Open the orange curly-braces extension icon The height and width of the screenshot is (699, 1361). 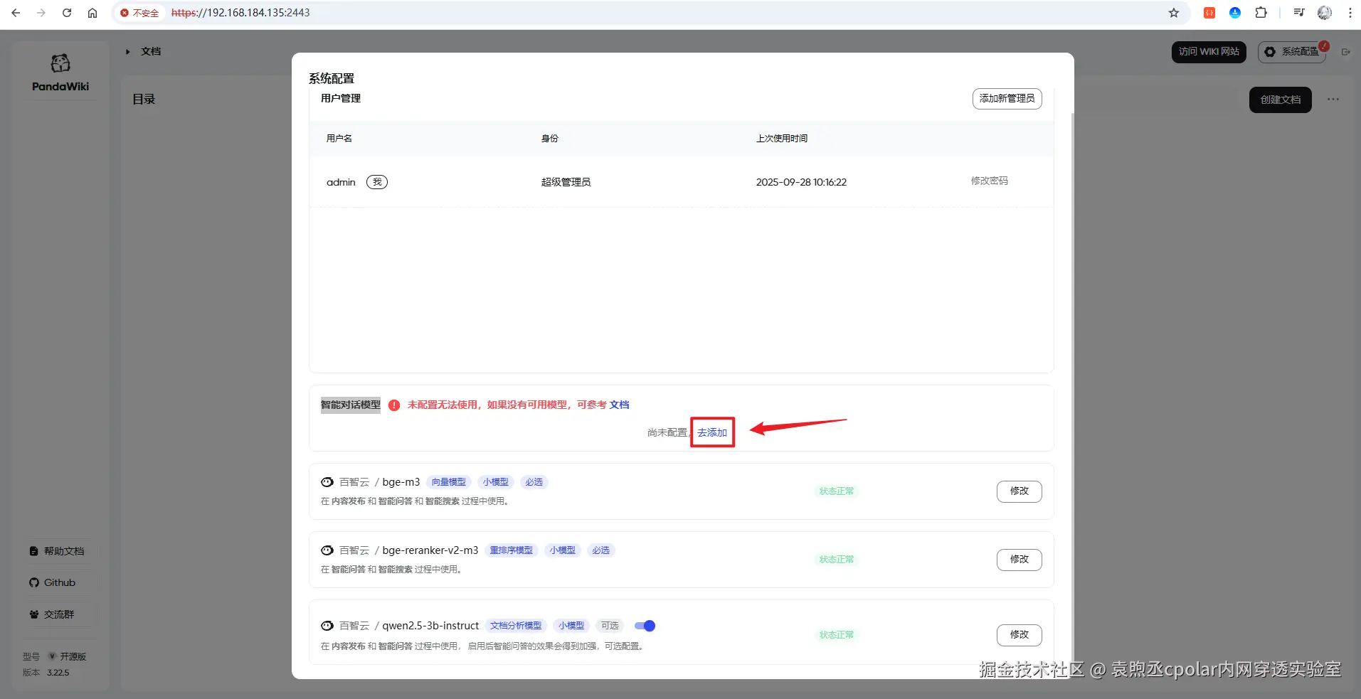(1209, 13)
